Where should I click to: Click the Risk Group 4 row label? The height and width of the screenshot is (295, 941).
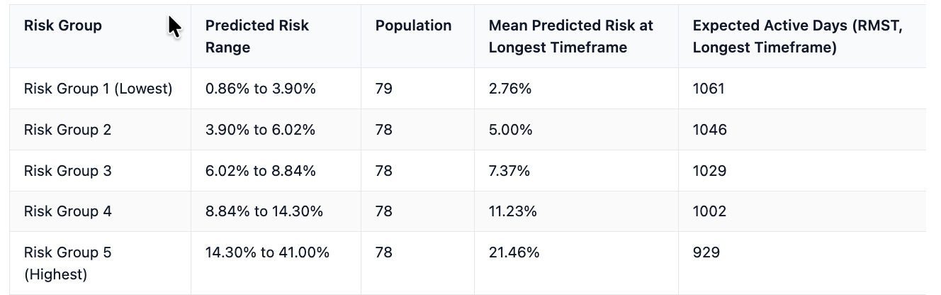[67, 211]
